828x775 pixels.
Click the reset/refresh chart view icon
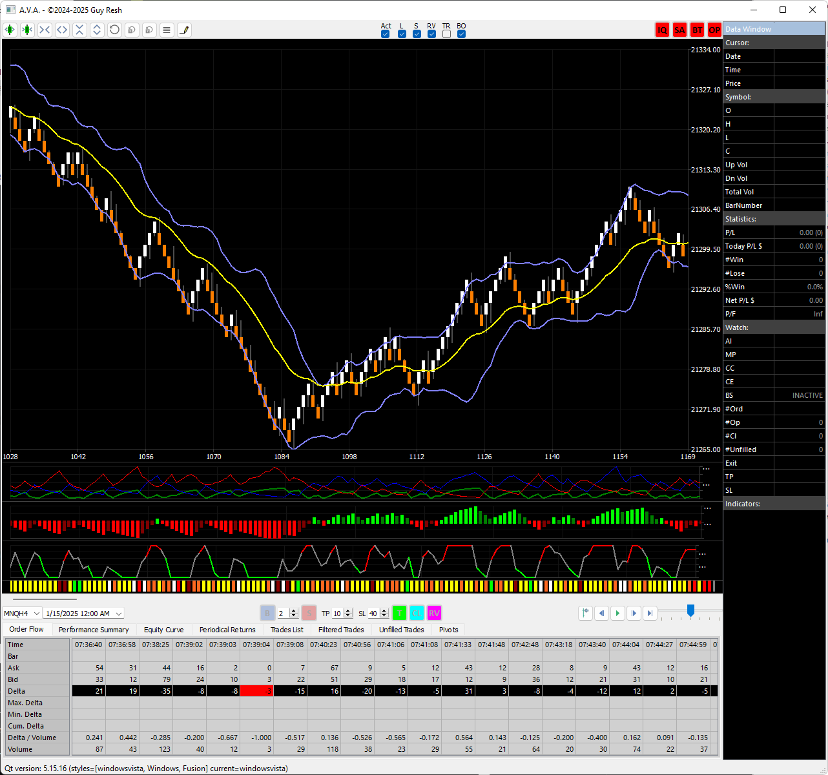pos(114,30)
